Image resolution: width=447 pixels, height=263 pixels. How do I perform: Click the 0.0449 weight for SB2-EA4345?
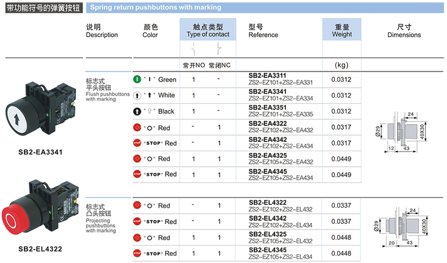coord(341,175)
